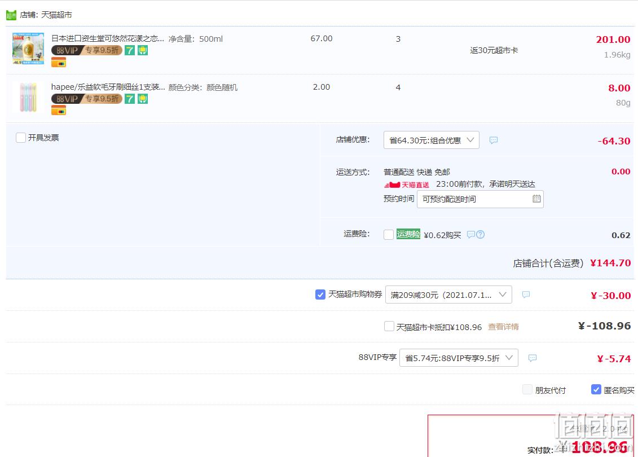This screenshot has height=457, width=638.
Task: Click the 88VIP badge on Shiseido row
Action: tap(87, 50)
